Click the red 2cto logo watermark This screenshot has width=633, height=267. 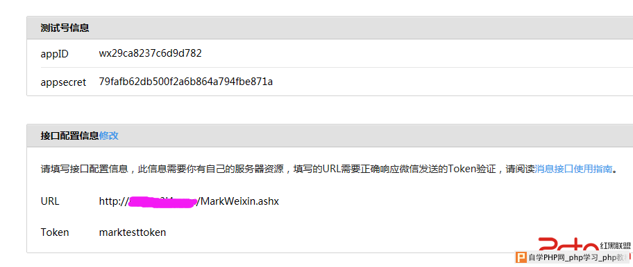pos(568,246)
